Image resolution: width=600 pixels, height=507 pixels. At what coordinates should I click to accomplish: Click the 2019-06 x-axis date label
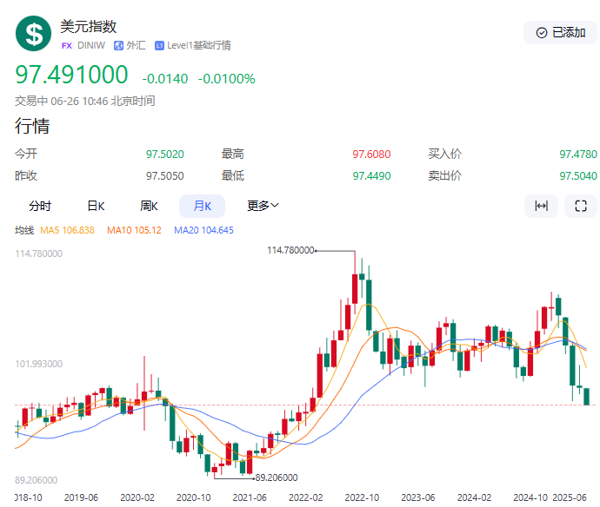click(81, 497)
